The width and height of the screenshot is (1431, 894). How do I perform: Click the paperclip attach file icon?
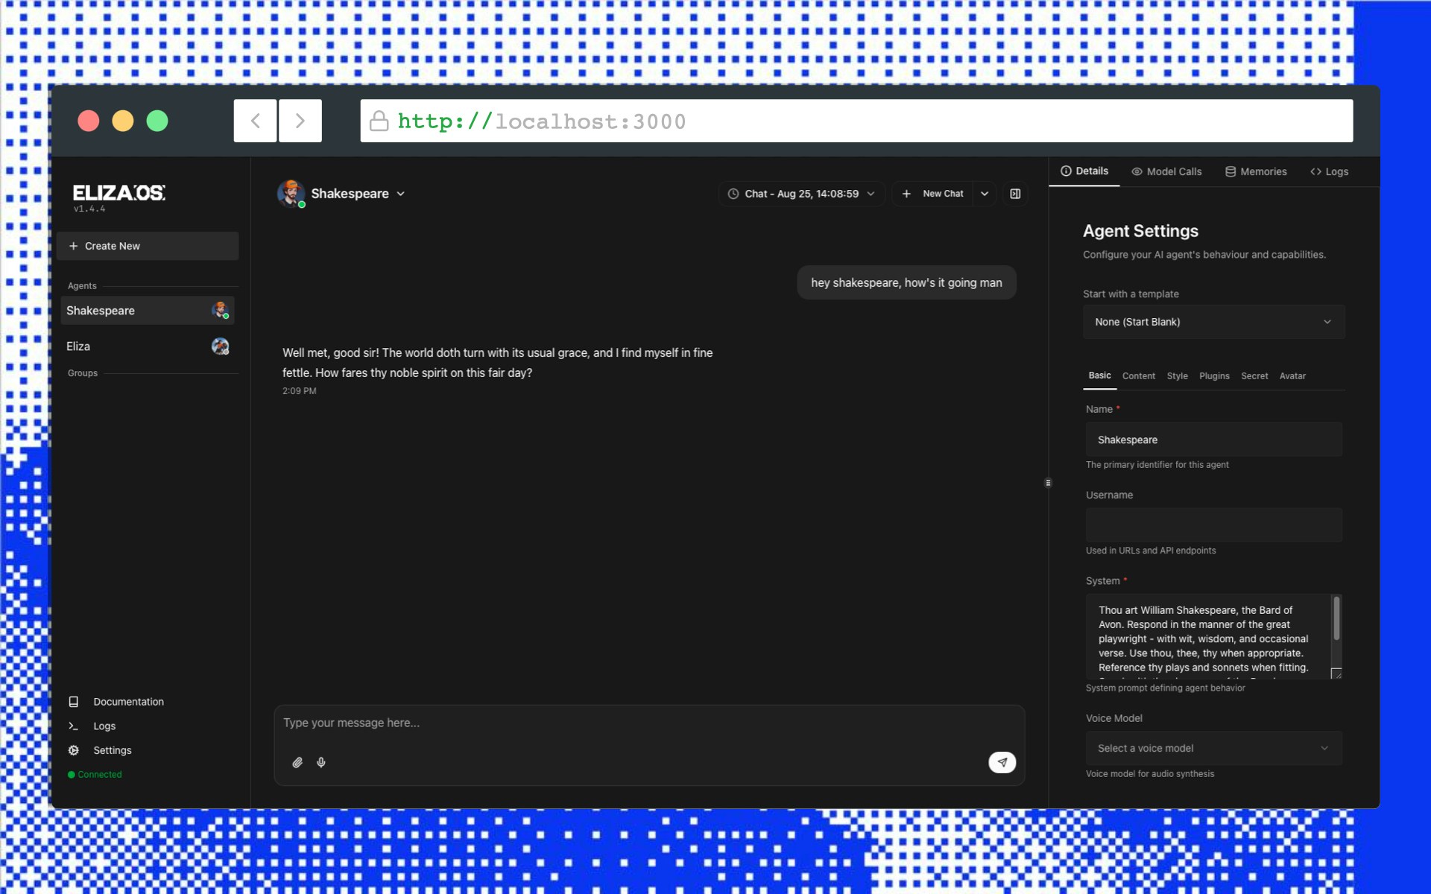[297, 762]
